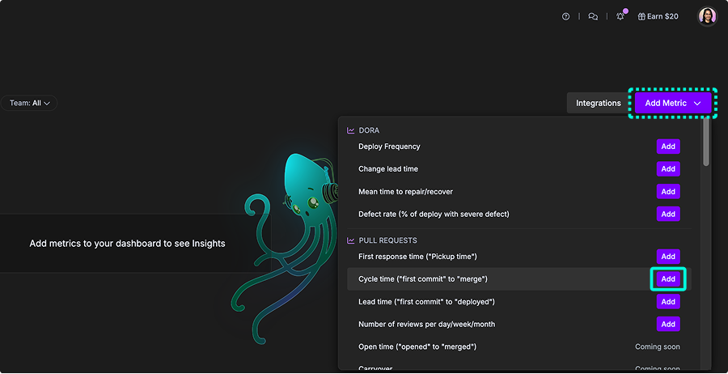This screenshot has height=374, width=728.
Task: Open the chat messages icon
Action: pos(593,16)
